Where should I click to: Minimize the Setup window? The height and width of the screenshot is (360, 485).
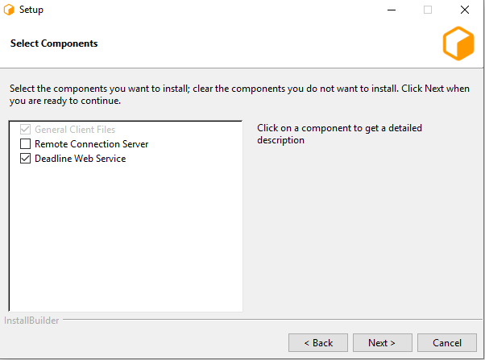pos(390,10)
